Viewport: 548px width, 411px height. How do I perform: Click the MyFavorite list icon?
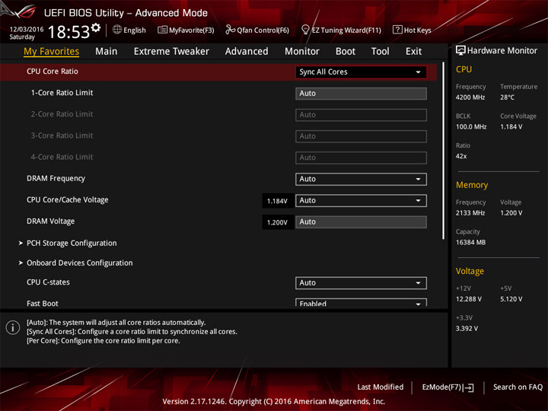(163, 30)
